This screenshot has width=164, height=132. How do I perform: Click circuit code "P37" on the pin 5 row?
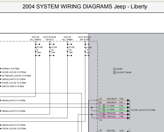[x=122, y=106]
